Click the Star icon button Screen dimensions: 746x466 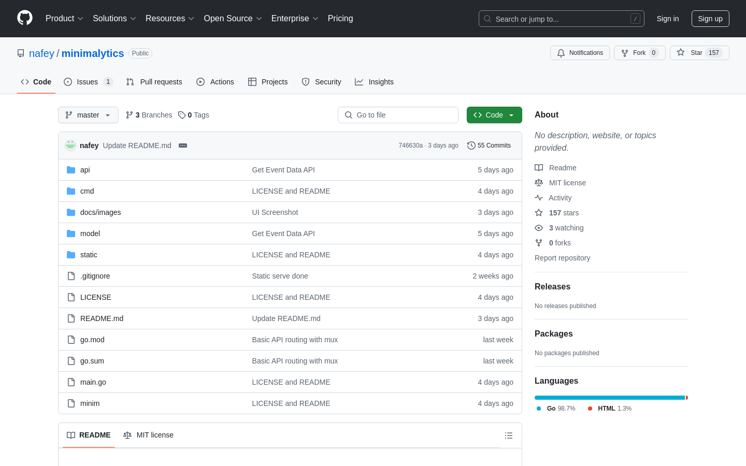(x=681, y=53)
